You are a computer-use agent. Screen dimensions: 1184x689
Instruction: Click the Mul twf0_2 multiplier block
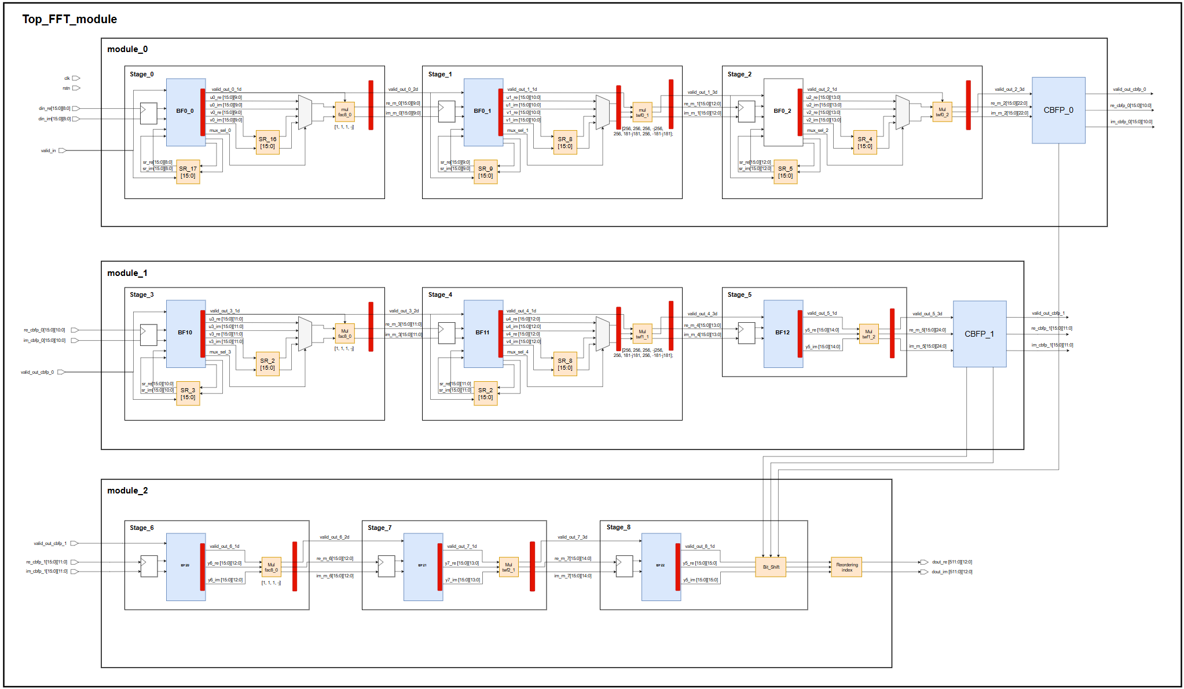click(x=942, y=112)
